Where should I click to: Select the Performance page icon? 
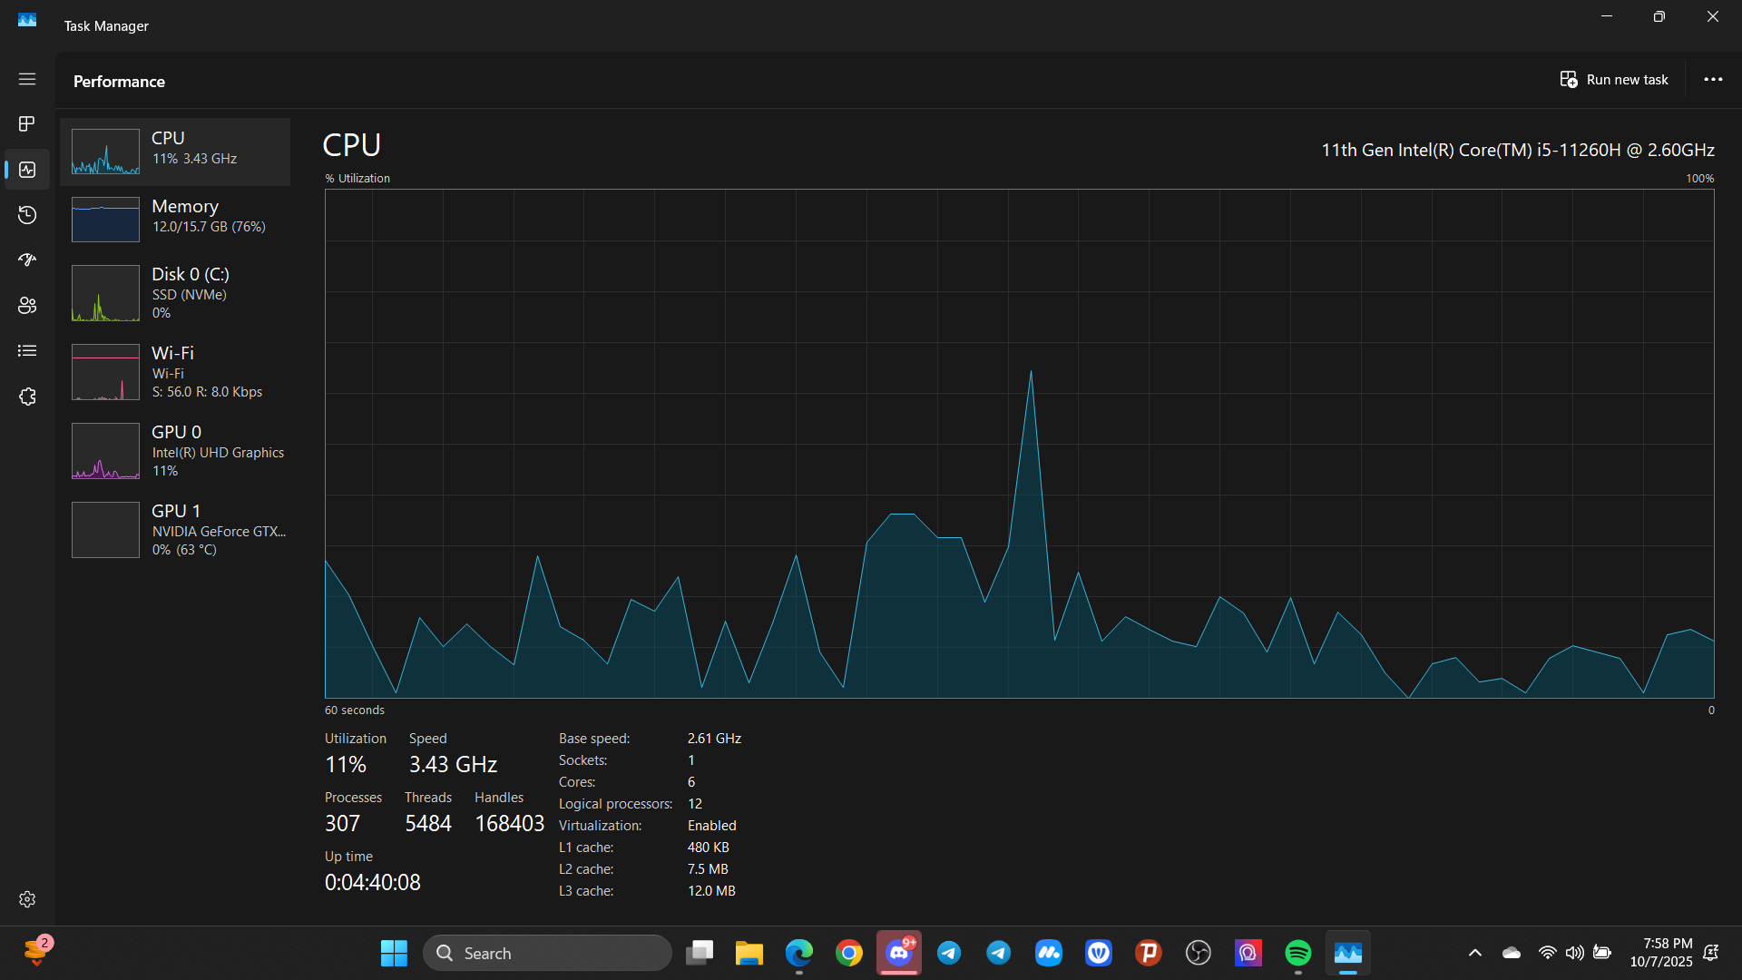click(x=27, y=170)
